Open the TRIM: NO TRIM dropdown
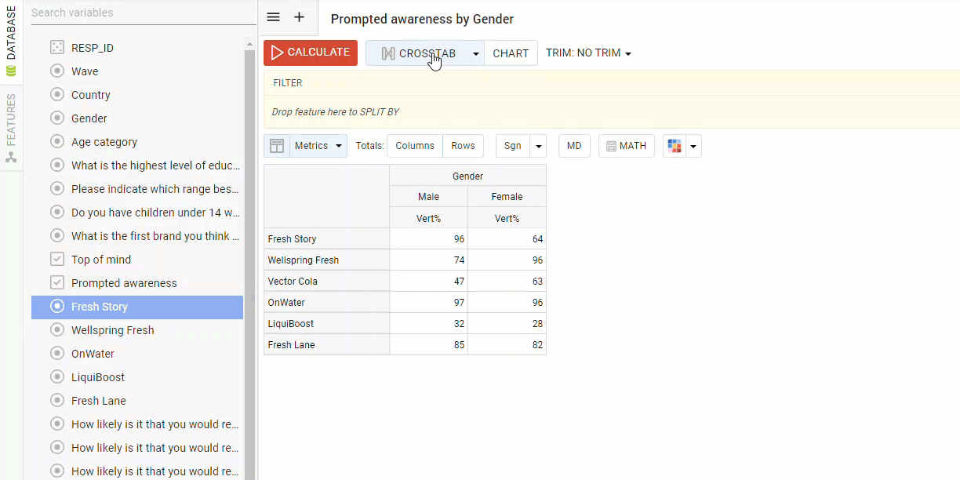960x480 pixels. [x=588, y=53]
